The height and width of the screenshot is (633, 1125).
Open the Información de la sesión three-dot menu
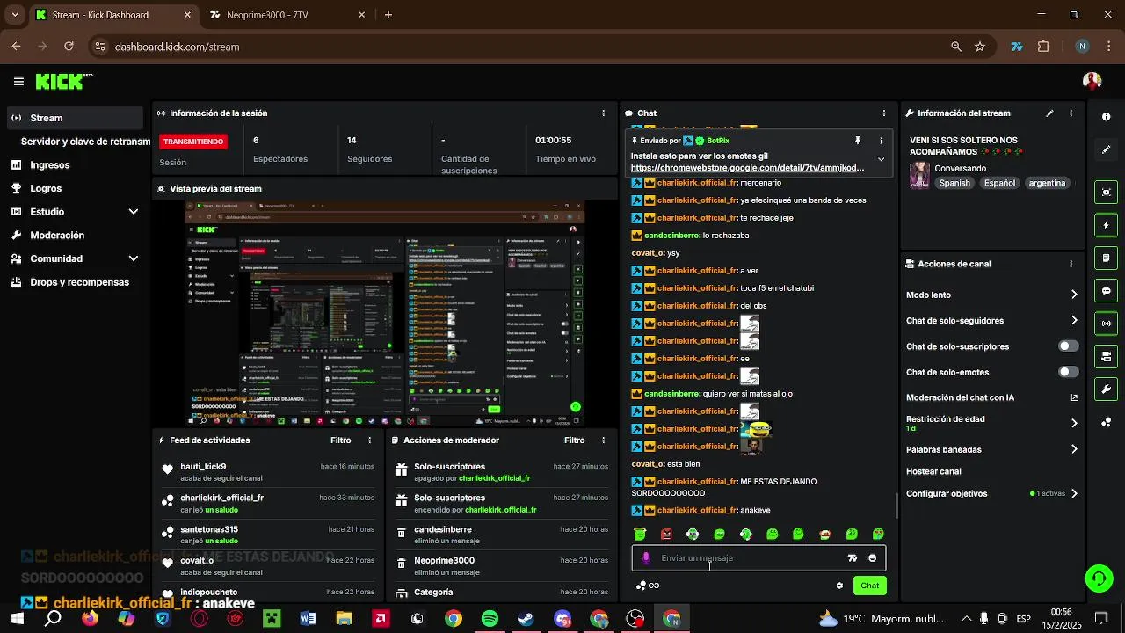pos(603,113)
